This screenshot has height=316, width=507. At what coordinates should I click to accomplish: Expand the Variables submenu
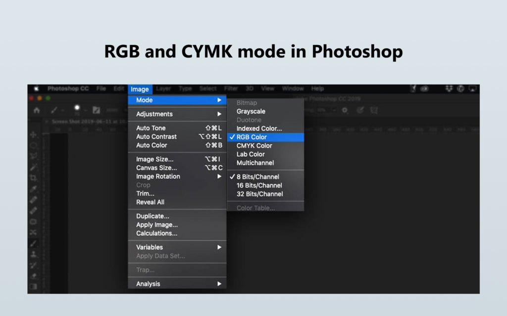(177, 247)
